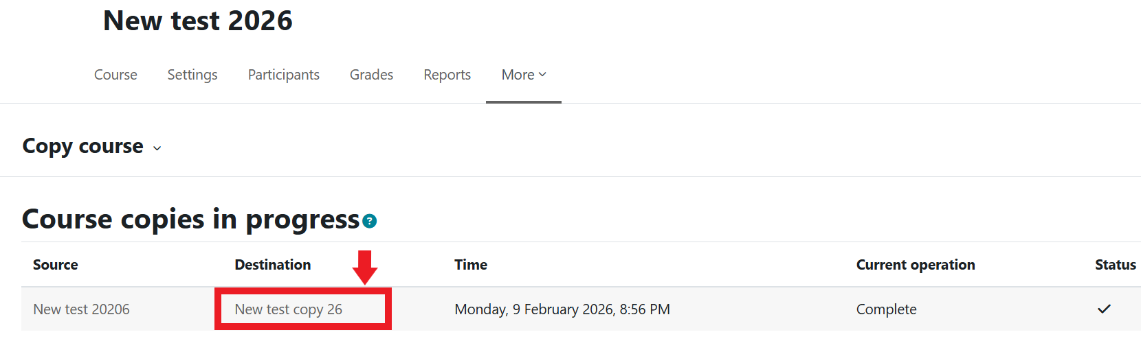Click the Destination column header

coord(273,265)
